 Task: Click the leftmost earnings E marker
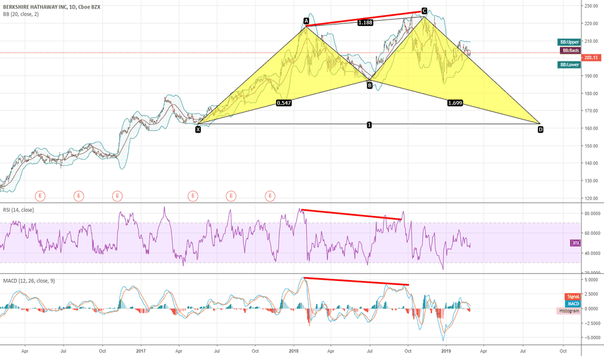(40, 196)
